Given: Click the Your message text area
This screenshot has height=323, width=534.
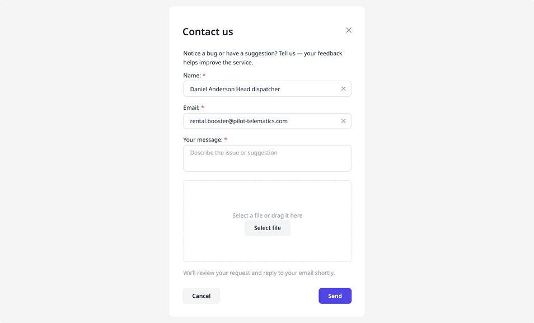Looking at the screenshot, I should [267, 158].
